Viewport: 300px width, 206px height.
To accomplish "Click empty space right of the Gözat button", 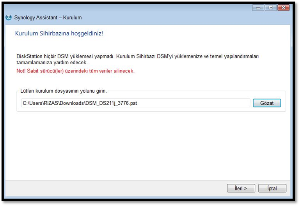I will point(283,103).
